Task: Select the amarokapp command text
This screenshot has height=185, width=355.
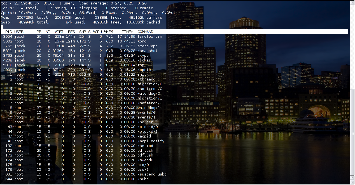Action: pyautogui.click(x=148, y=46)
